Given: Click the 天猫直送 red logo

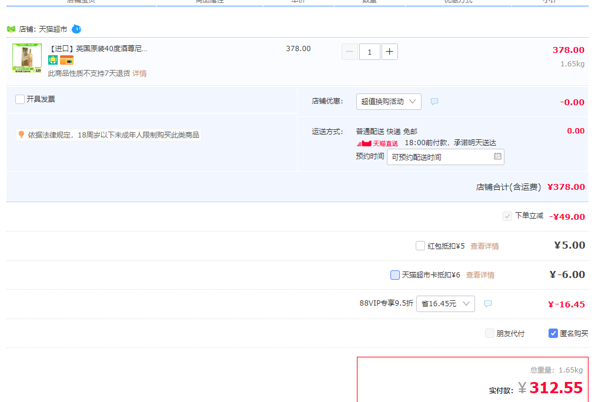Looking at the screenshot, I should [377, 143].
